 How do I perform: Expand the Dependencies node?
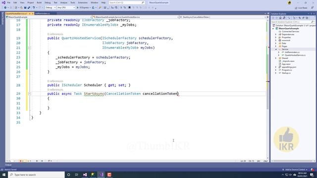[276, 35]
